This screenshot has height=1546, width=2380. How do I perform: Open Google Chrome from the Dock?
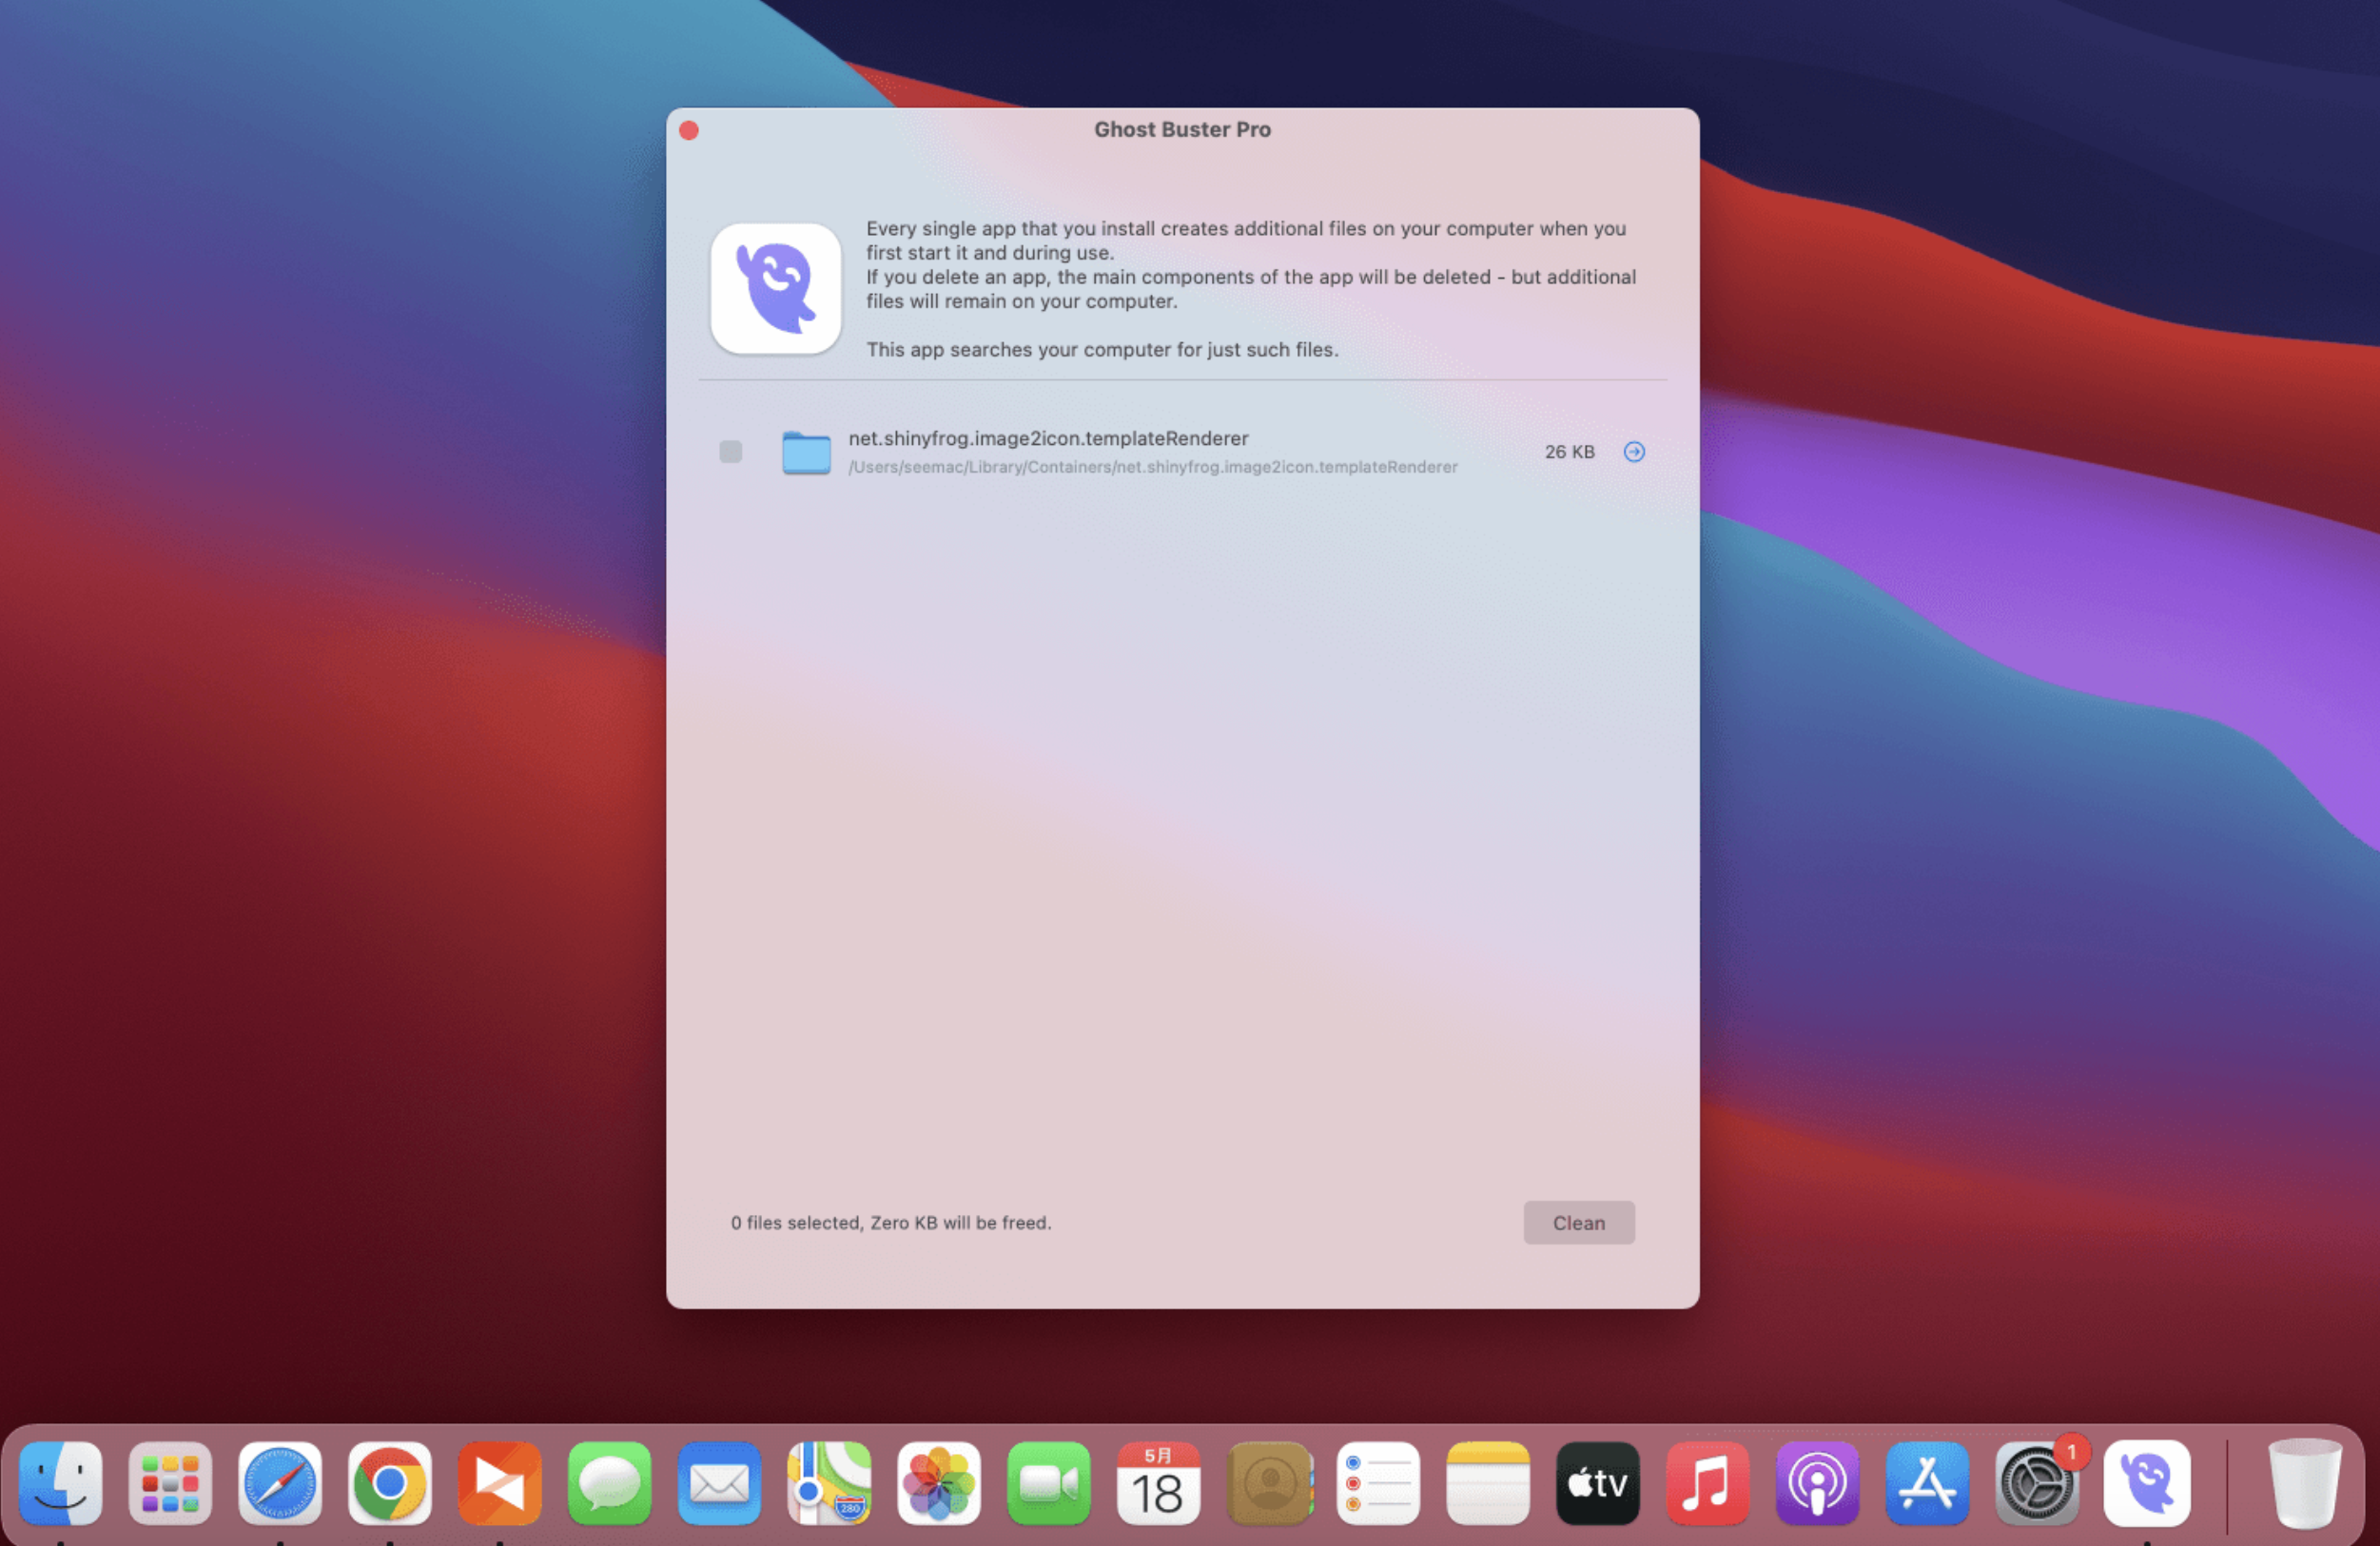pos(390,1484)
